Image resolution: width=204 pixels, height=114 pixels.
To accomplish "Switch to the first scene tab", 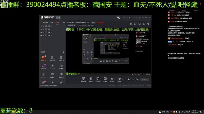I will 46,23.
